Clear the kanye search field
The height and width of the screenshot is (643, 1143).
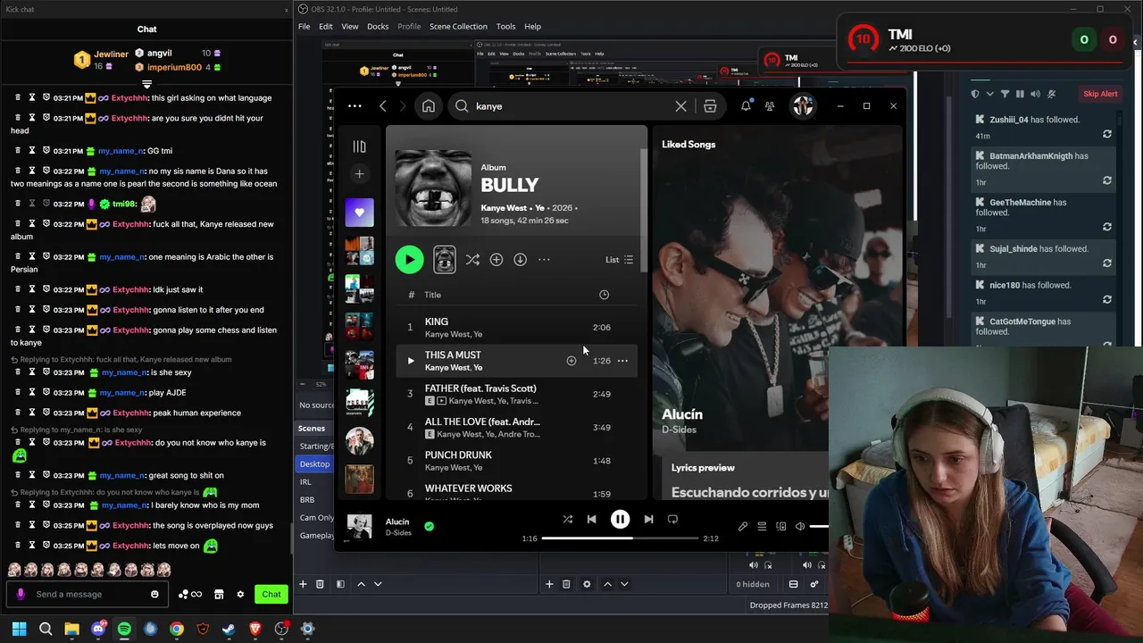[x=680, y=106]
